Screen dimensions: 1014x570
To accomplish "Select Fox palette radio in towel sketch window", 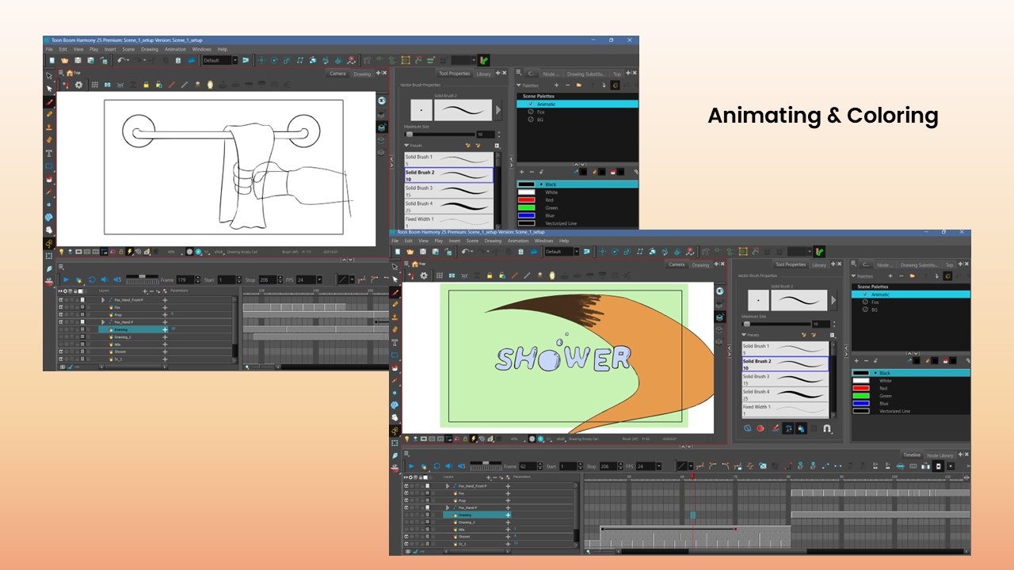I will [531, 112].
